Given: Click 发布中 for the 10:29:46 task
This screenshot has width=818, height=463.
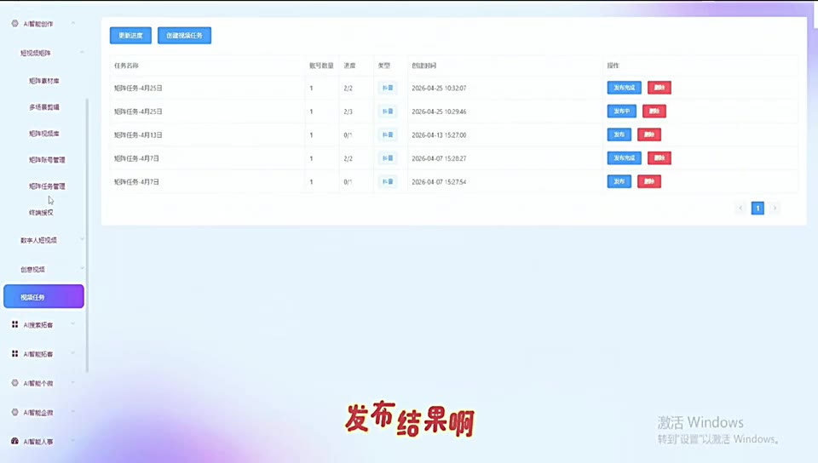Looking at the screenshot, I should 621,111.
